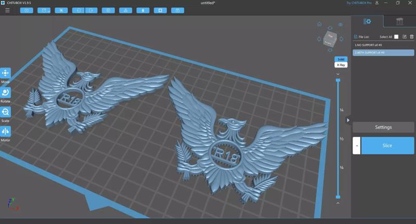Open the slice settings tab
The image size is (416, 224).
[x=367, y=21]
